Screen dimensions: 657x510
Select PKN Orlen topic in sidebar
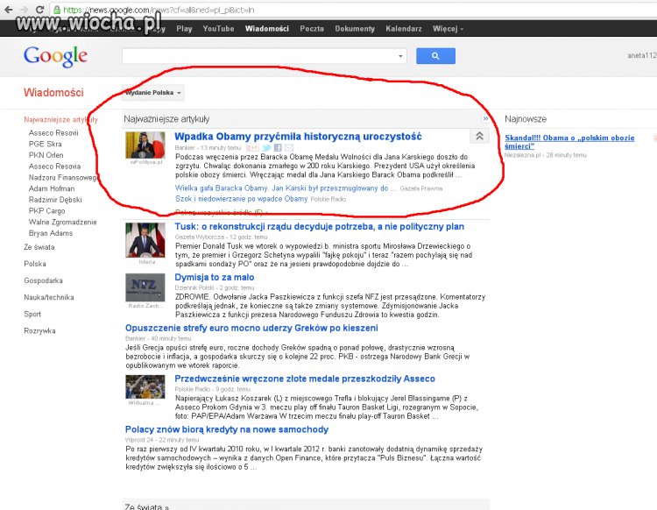point(46,155)
